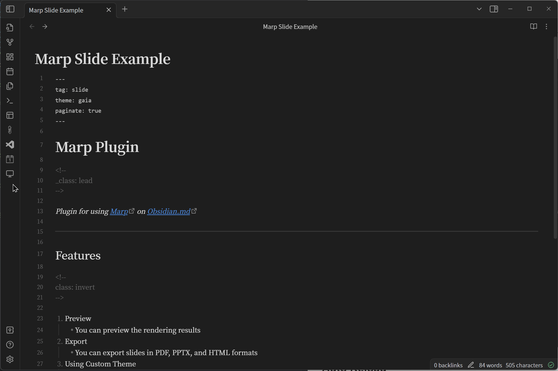Open today's daily note icon

(10, 159)
